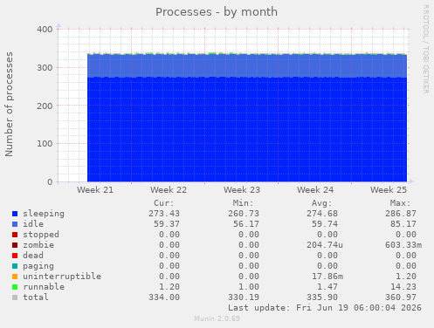Click the 'Week 22' axis label

pos(169,190)
